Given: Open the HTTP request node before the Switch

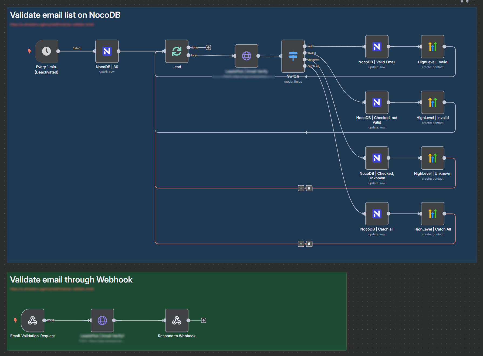Looking at the screenshot, I should click(x=246, y=56).
